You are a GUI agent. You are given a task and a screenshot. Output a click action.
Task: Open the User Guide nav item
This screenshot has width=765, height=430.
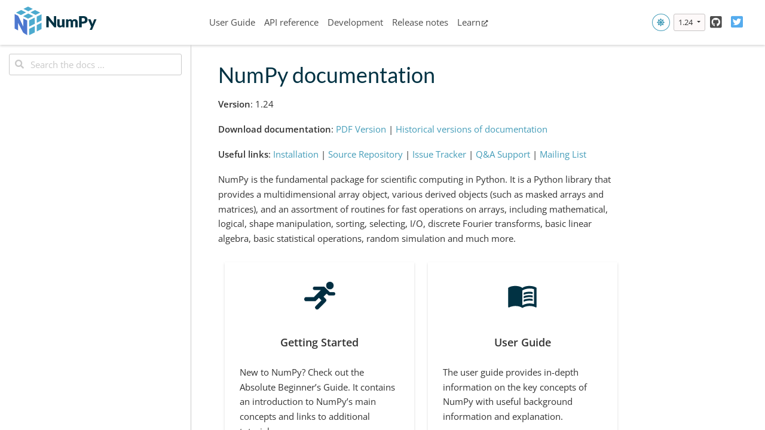[232, 22]
